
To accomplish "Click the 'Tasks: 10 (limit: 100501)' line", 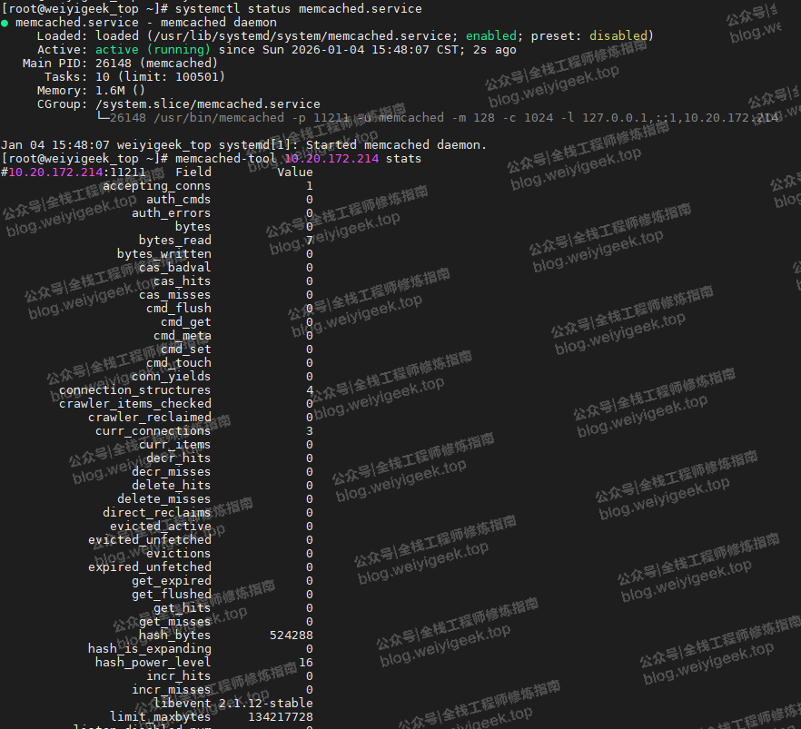I will pyautogui.click(x=134, y=77).
